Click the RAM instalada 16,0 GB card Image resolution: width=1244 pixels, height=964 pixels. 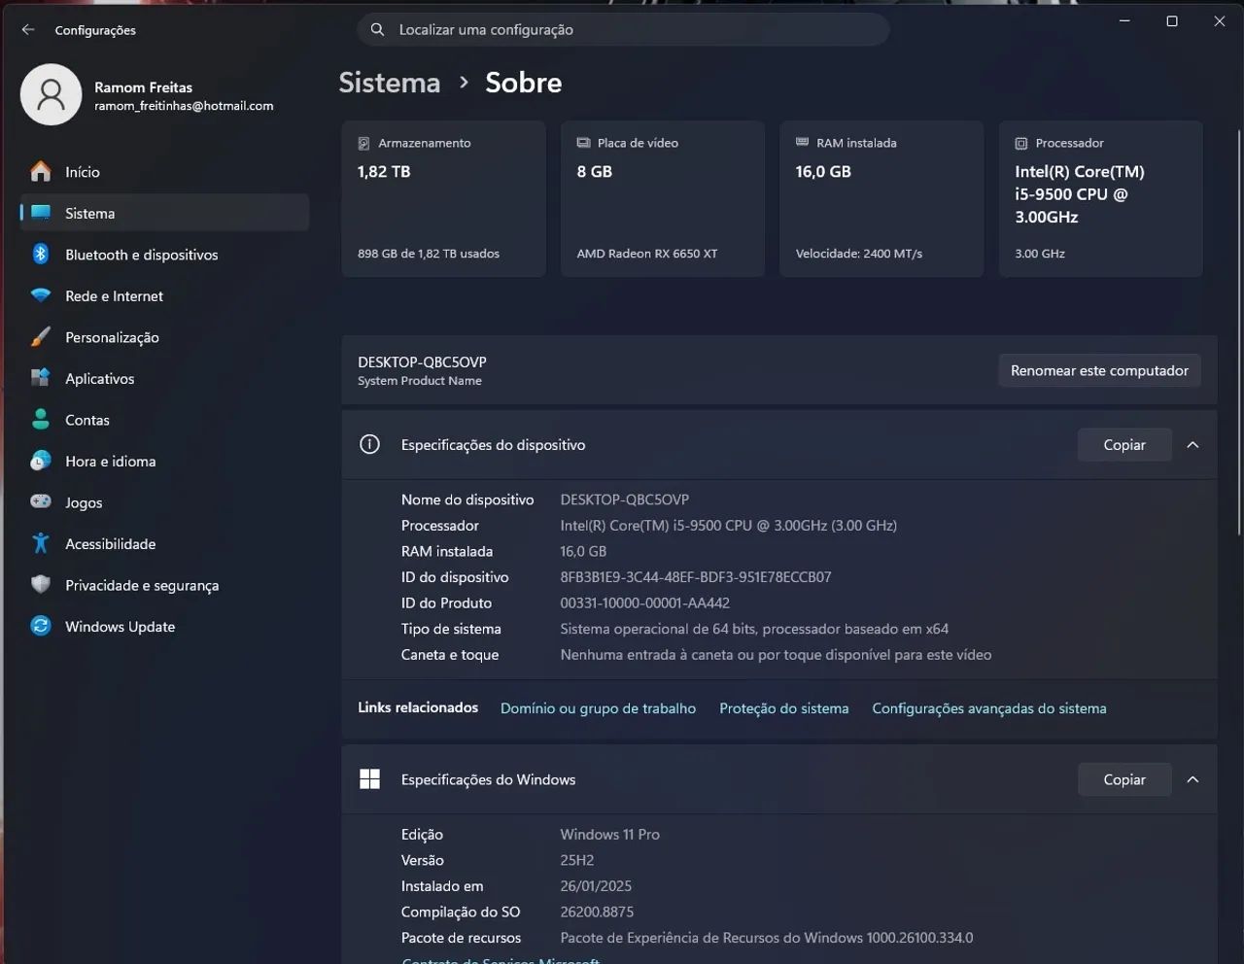(881, 199)
